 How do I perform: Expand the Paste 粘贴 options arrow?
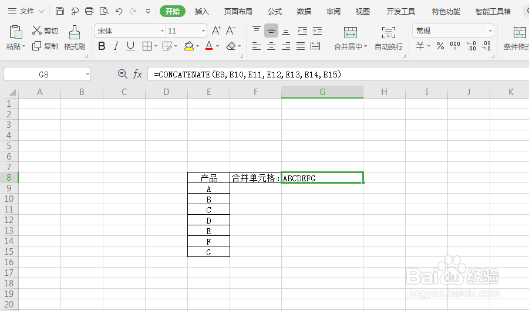tap(24, 46)
